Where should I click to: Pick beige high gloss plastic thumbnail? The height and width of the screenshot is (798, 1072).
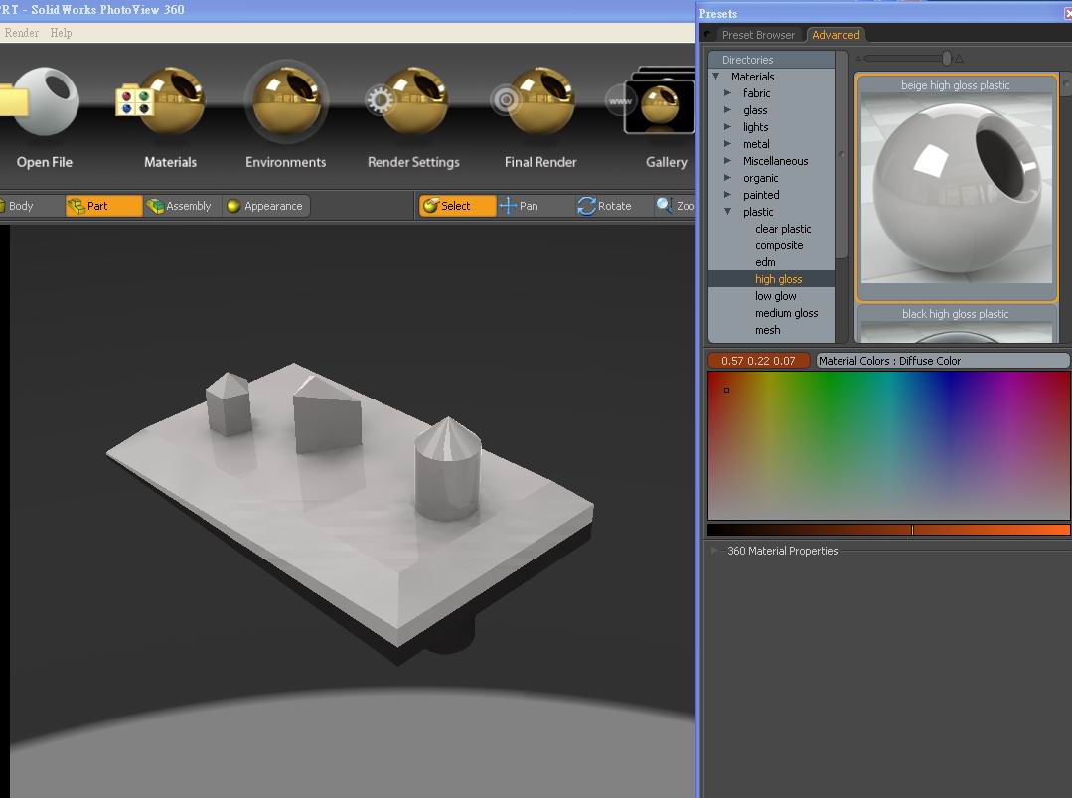coord(956,188)
